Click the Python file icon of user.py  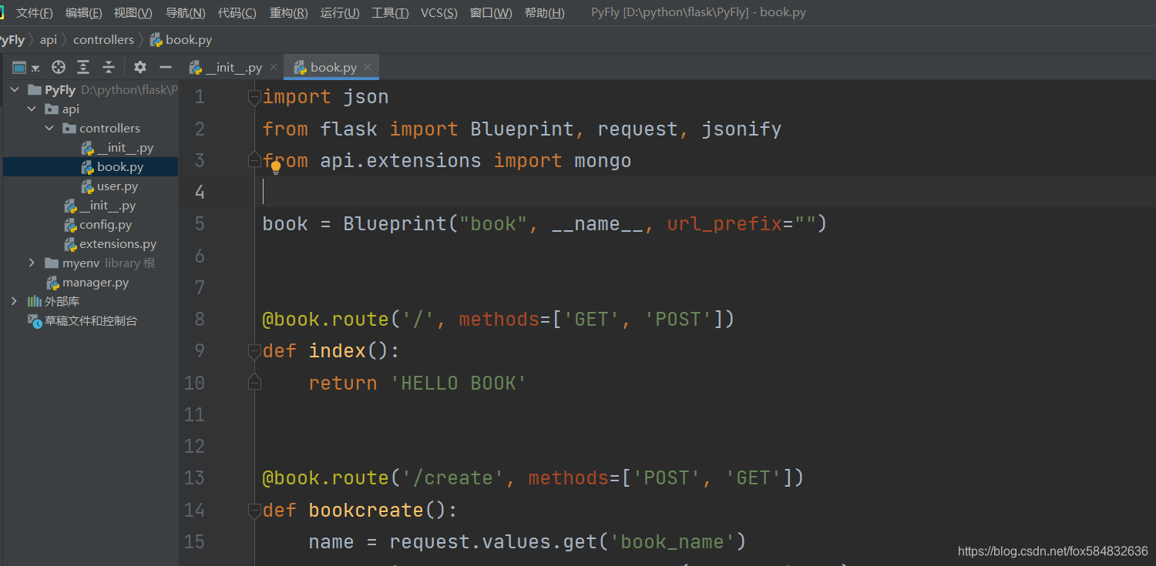tap(88, 186)
